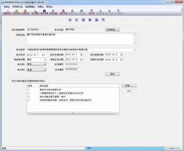The height and width of the screenshot is (151, 184).
Task: Expand the toolbar overflow arrow at toolbar end
Action: [x=182, y=14]
